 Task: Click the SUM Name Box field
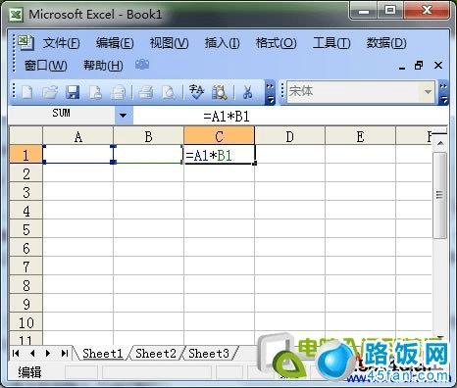pos(62,116)
